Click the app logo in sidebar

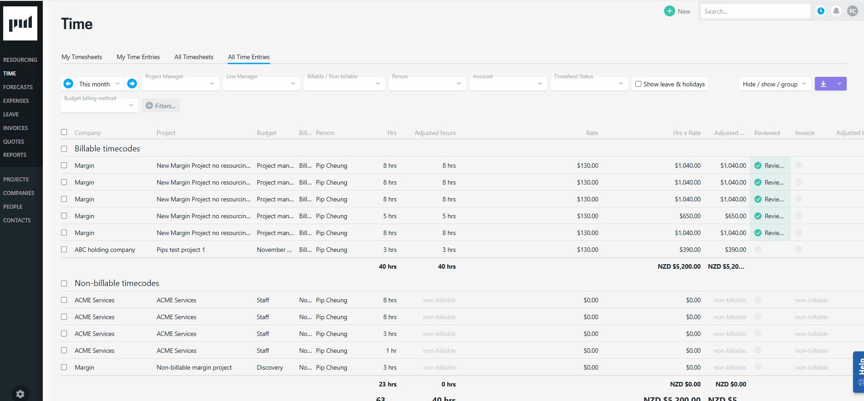20,23
